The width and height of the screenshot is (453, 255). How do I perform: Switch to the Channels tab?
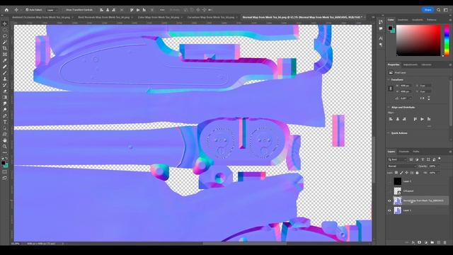[x=404, y=152]
